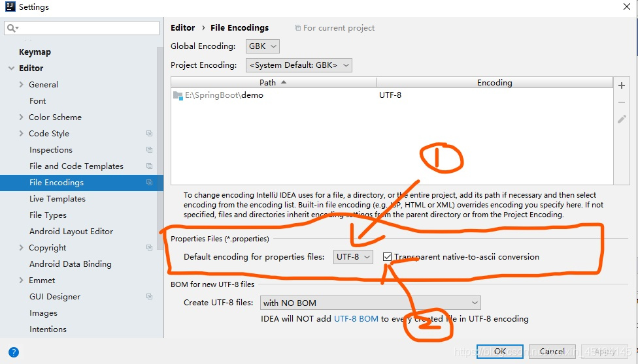
Task: Click project-level icon beside Inspections
Action: click(149, 149)
